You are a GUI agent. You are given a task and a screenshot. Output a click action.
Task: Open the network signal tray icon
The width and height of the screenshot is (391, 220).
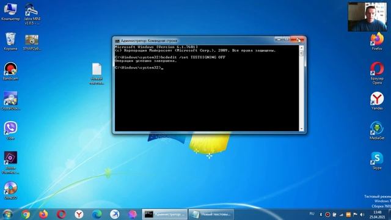[x=341, y=215]
